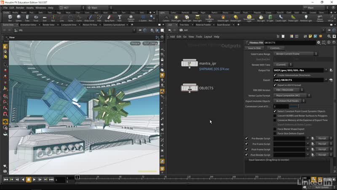Enable Conserve Memory at the Expense of Export Time
This screenshot has width=337, height=190.
pyautogui.click(x=275, y=120)
